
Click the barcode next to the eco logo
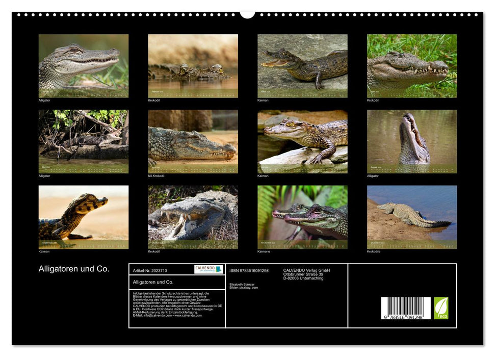click(406, 309)
